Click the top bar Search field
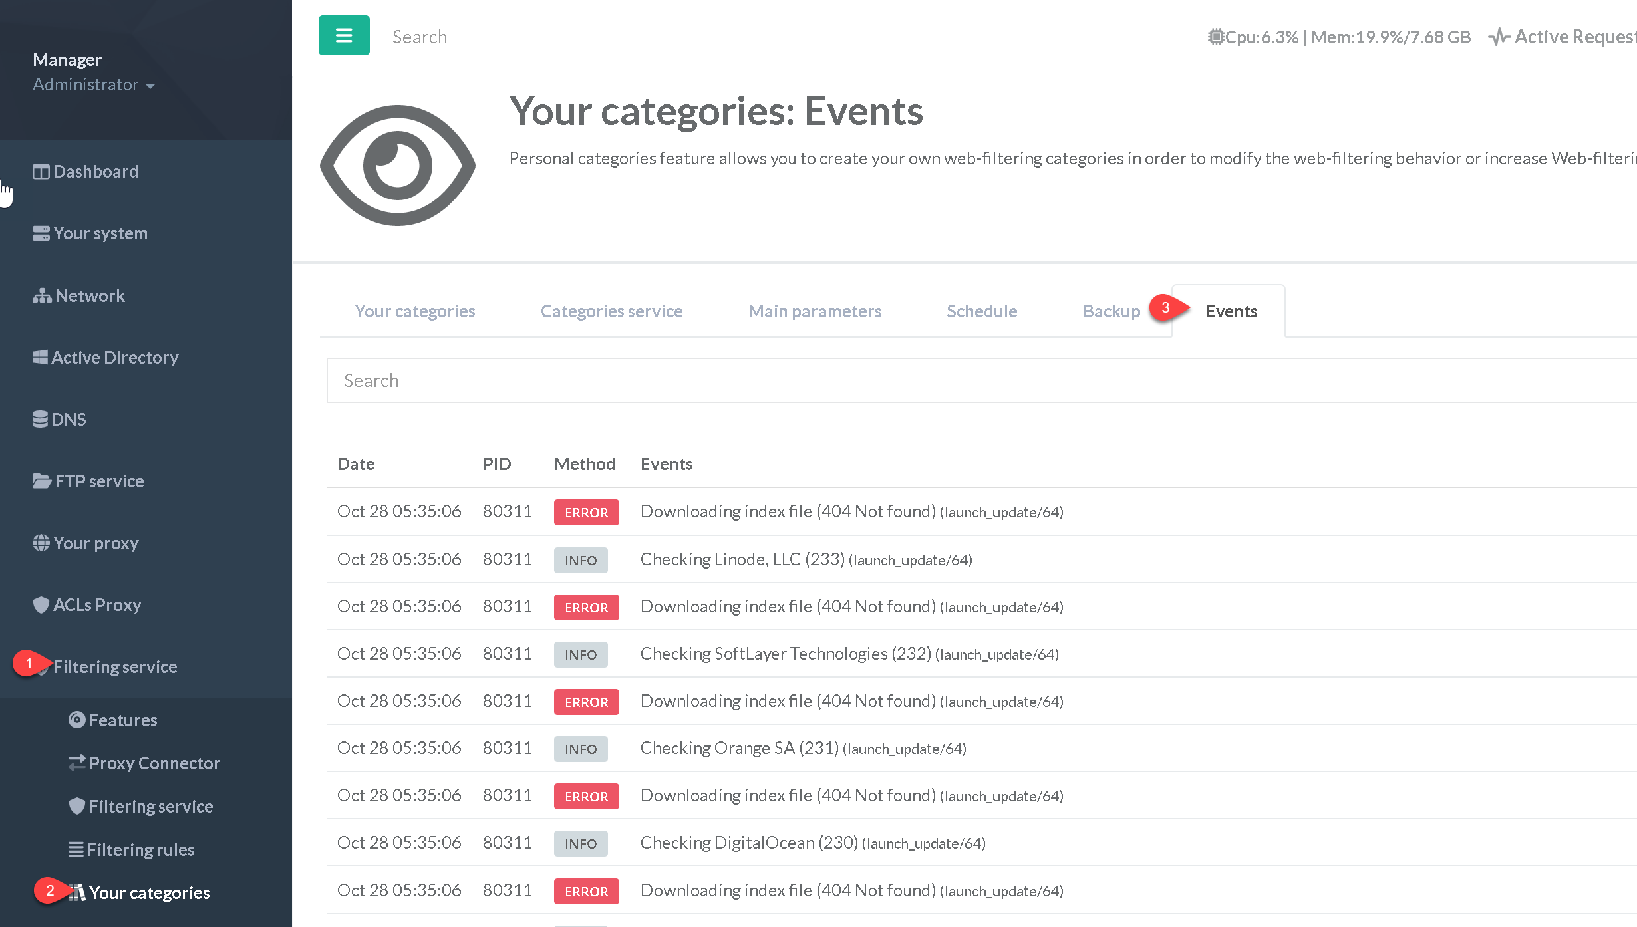Screen dimensions: 1637x927 (420, 37)
